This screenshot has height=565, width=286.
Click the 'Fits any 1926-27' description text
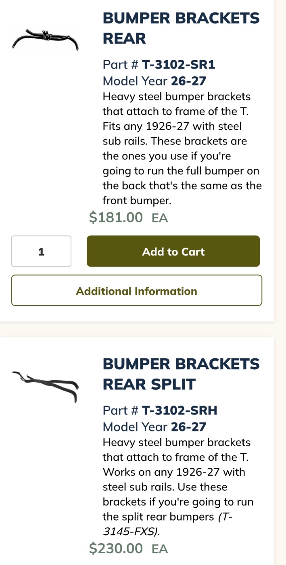(172, 127)
